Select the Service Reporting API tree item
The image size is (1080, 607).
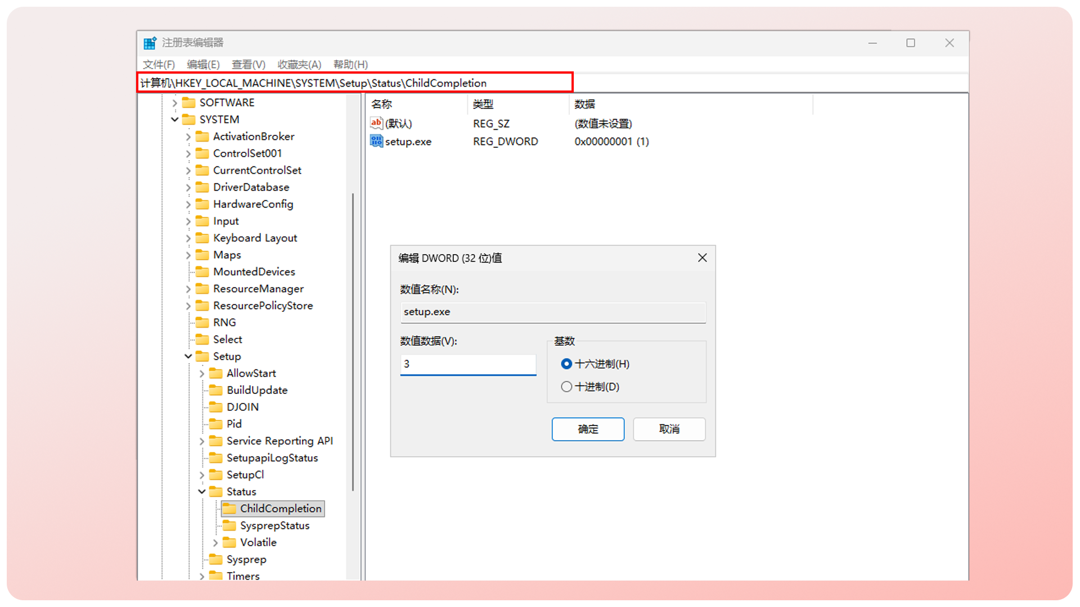point(280,441)
